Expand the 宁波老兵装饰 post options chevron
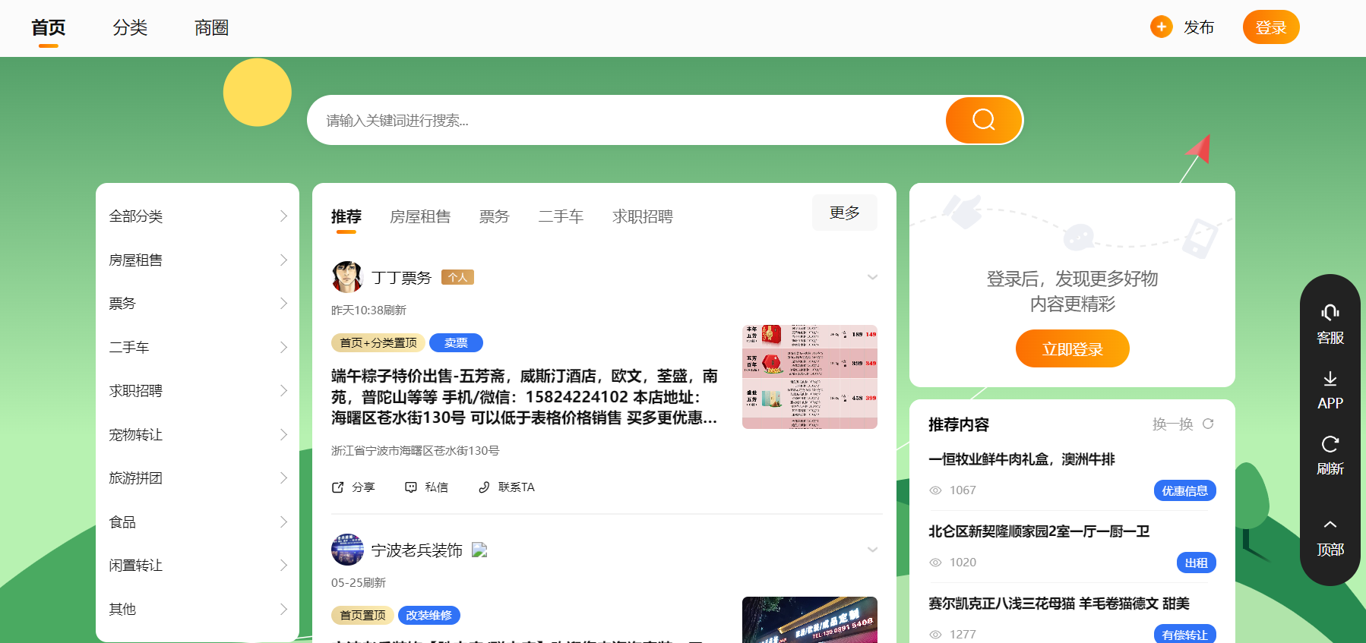The width and height of the screenshot is (1366, 643). tap(872, 550)
